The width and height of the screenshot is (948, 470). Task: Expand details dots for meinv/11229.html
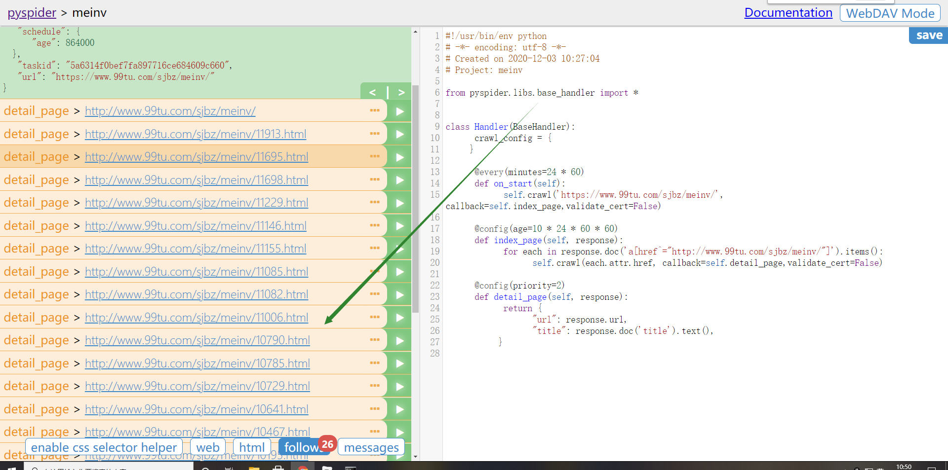pyautogui.click(x=375, y=202)
